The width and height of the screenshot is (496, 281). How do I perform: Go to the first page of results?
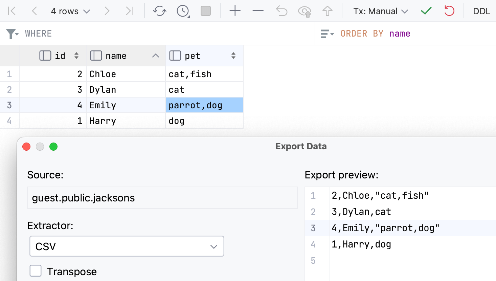pos(12,11)
